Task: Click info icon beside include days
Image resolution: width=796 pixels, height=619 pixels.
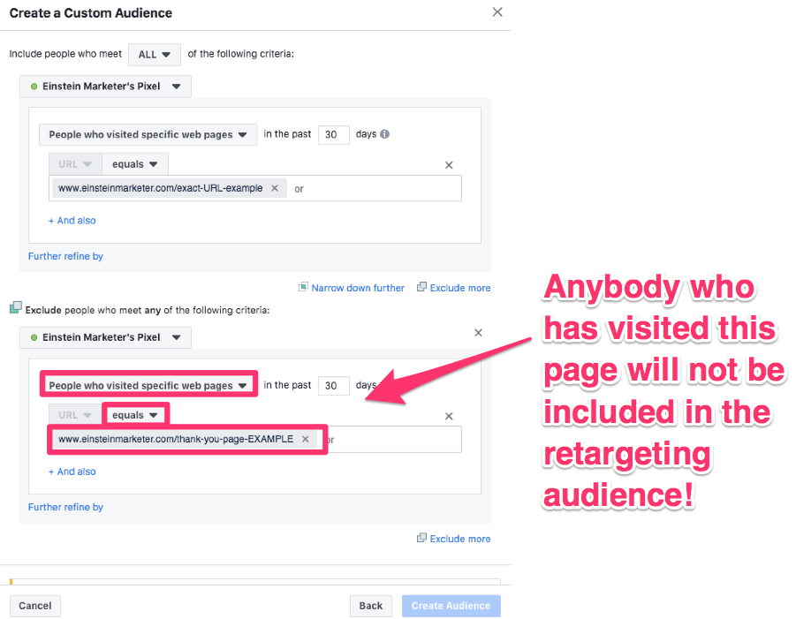Action: (x=385, y=134)
